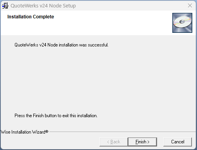Click the left chevron on Back button

[x=108, y=142]
